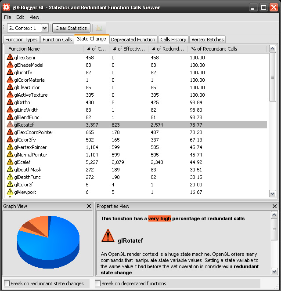Select the glOrtho function name

(x=22, y=102)
